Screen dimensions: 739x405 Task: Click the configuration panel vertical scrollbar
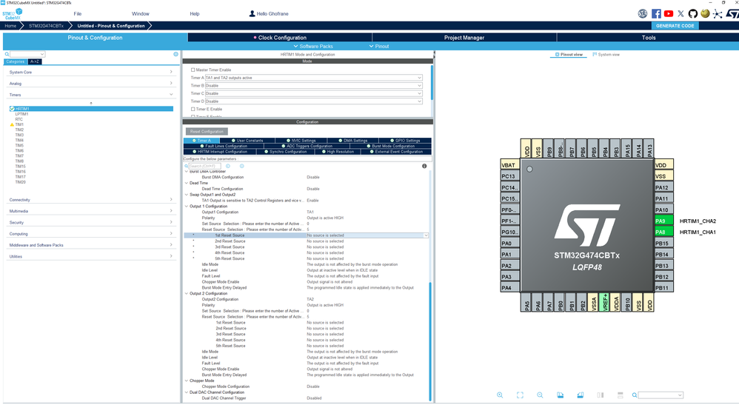pyautogui.click(x=430, y=341)
